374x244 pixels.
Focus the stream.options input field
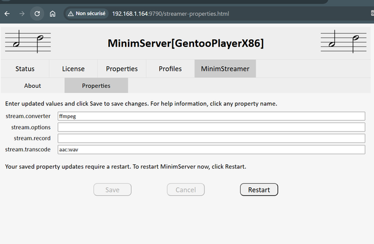211,128
